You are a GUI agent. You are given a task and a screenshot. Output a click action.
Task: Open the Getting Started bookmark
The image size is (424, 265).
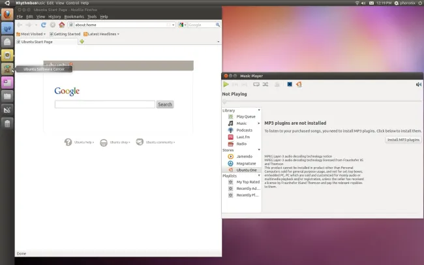tap(65, 34)
